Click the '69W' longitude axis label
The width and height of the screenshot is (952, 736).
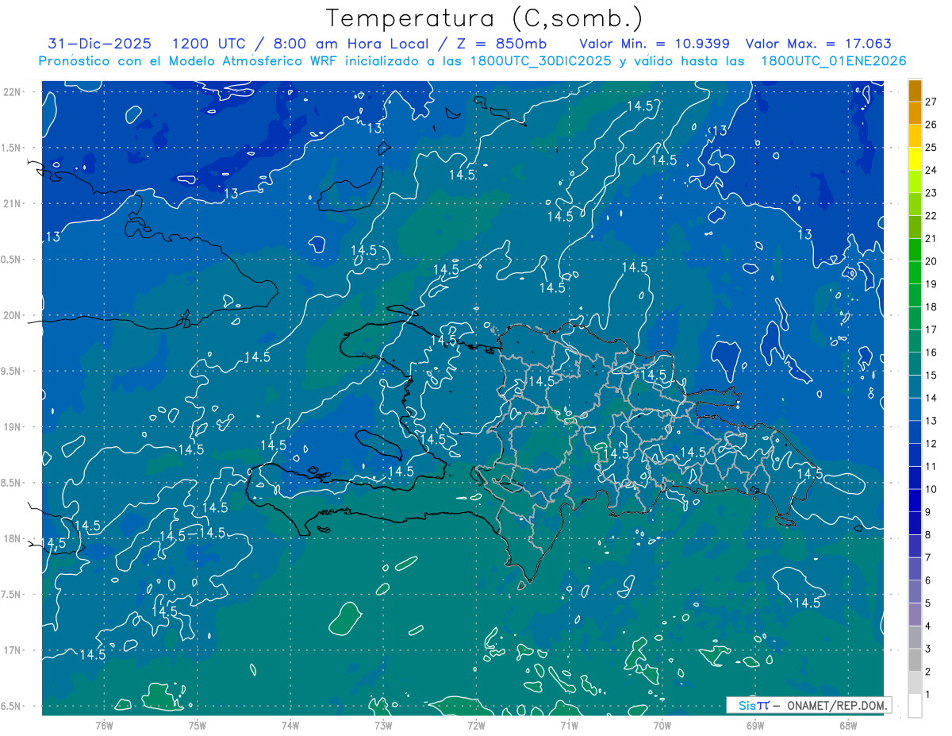(x=755, y=725)
